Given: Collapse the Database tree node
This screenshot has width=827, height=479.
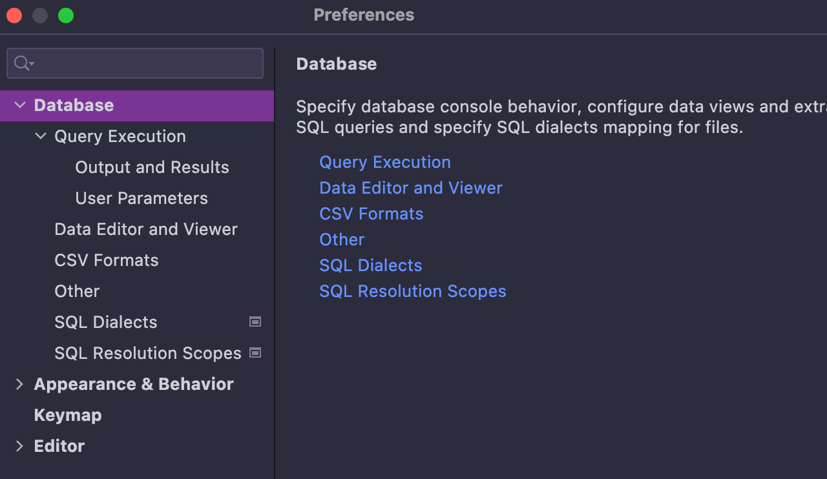Looking at the screenshot, I should (20, 105).
